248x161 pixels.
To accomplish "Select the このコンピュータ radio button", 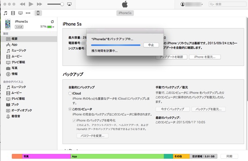I will click(70, 109).
